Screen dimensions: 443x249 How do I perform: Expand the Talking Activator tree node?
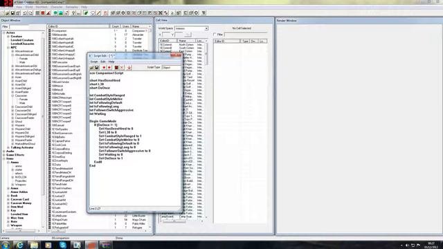pyautogui.click(x=8, y=147)
